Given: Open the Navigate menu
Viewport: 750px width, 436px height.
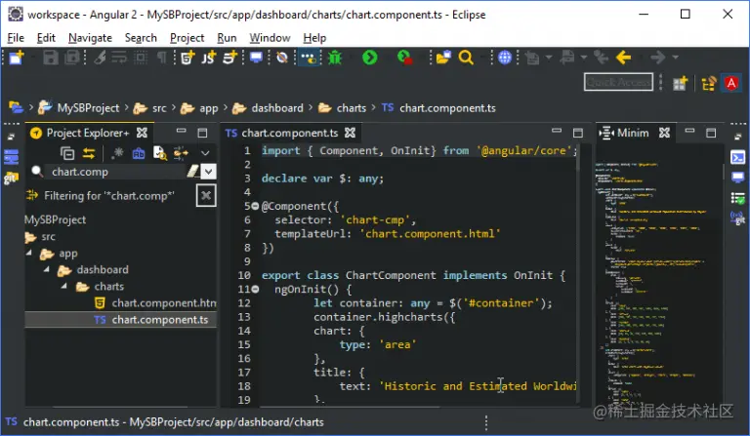Looking at the screenshot, I should point(90,38).
